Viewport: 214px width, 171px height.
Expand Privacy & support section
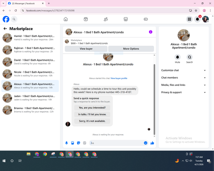pos(184,92)
